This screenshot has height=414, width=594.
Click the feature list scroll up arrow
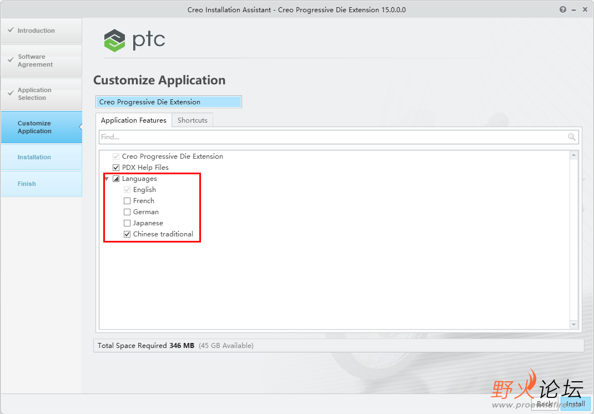coord(573,155)
